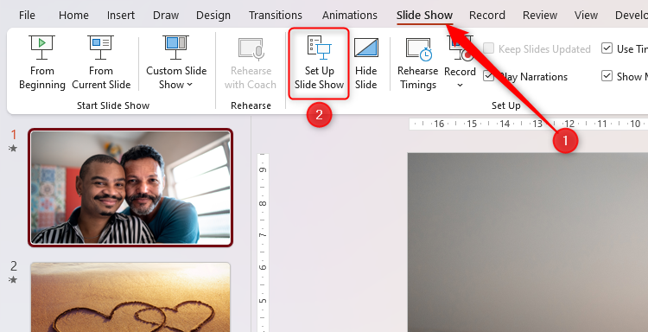The image size is (648, 332).
Task: Switch to the Insert tab
Action: click(121, 16)
